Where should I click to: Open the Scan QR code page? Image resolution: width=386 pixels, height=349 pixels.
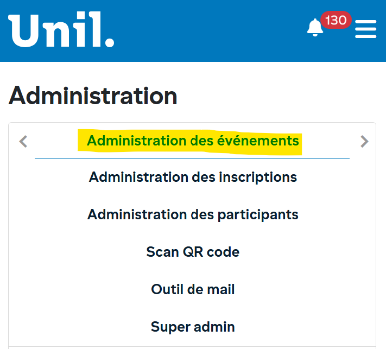(x=193, y=252)
